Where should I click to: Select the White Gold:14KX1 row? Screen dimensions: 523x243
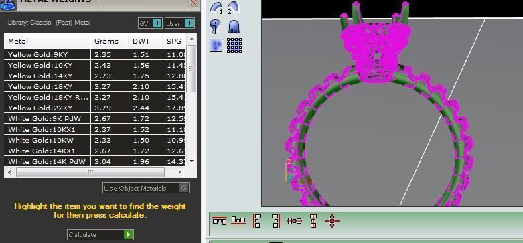(x=94, y=151)
